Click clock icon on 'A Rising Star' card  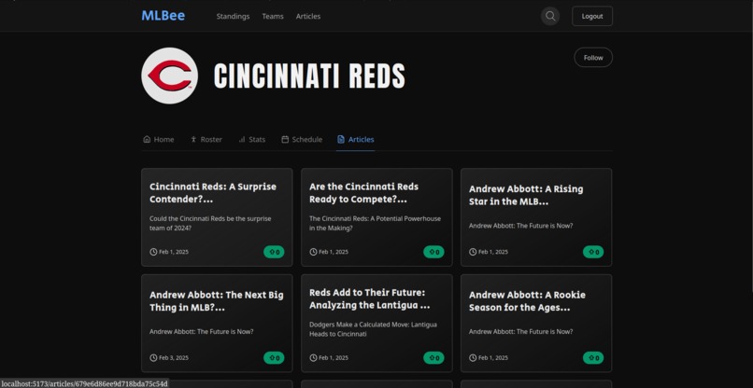coord(473,252)
